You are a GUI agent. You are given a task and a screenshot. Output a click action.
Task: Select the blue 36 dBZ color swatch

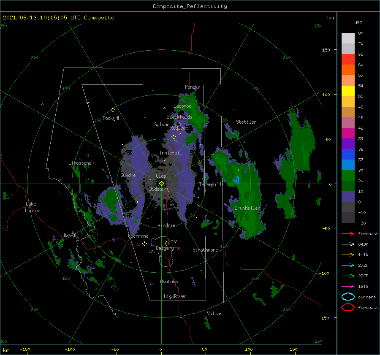pyautogui.click(x=348, y=154)
